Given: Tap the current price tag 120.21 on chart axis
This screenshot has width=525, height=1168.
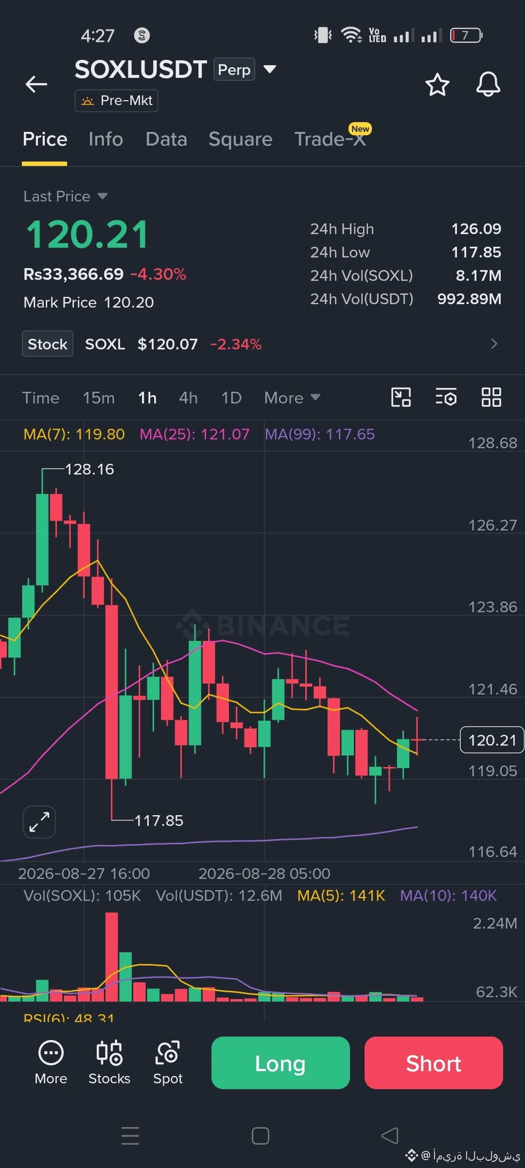Looking at the screenshot, I should pyautogui.click(x=492, y=740).
